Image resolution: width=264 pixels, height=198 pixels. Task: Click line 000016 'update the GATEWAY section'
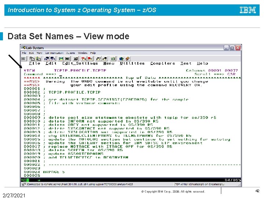125,143
